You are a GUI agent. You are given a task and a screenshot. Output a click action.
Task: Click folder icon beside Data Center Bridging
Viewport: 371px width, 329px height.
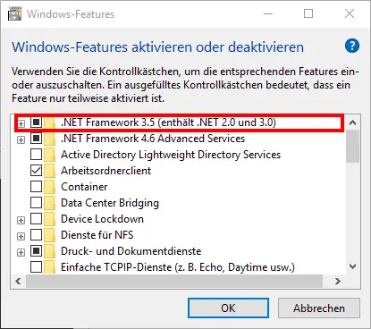(50, 203)
